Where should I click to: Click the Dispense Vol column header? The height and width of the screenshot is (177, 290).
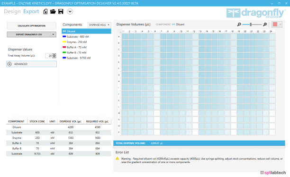[71, 121]
